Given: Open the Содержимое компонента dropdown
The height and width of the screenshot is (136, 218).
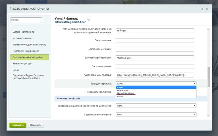Looking at the screenshot, I should coord(156,114).
